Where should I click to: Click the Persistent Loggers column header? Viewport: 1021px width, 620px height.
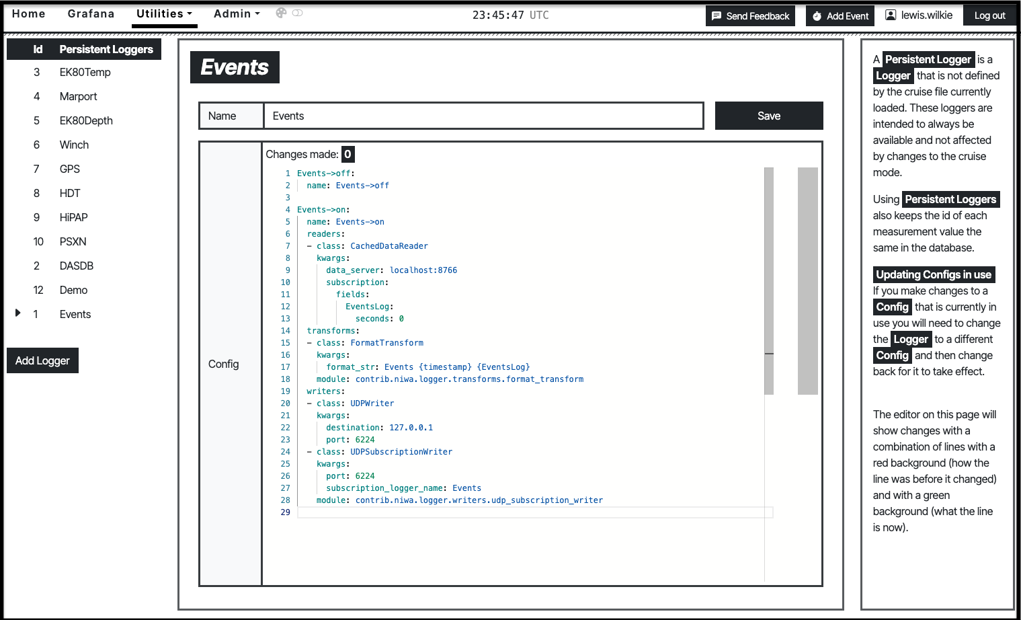click(106, 49)
